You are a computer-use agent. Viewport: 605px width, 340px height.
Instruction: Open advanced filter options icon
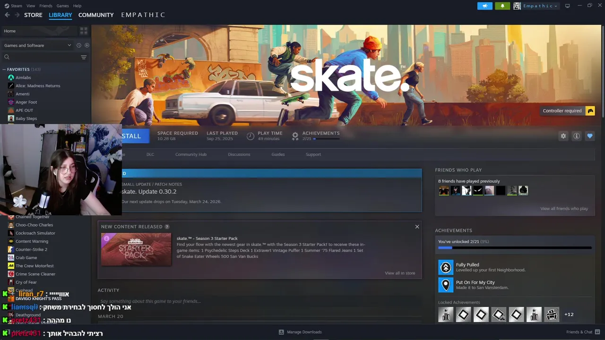84,57
